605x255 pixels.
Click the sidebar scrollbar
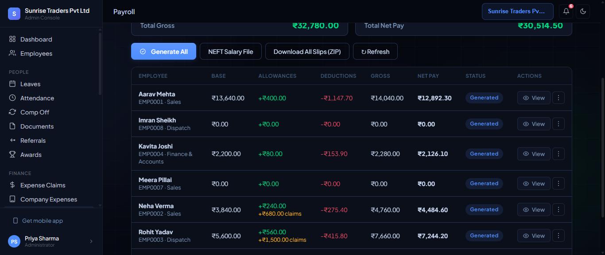(100, 64)
